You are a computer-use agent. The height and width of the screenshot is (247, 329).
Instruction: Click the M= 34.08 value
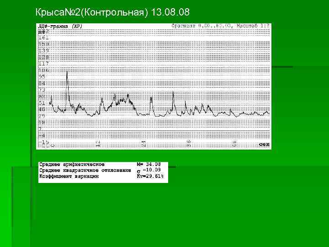(149, 164)
